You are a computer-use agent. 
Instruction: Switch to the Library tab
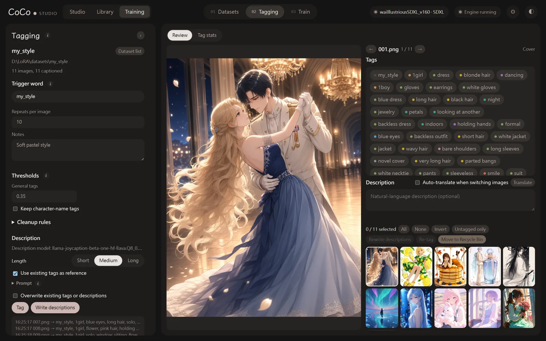pos(105,12)
